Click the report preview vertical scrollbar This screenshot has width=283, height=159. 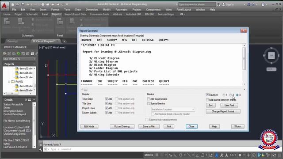(244, 65)
